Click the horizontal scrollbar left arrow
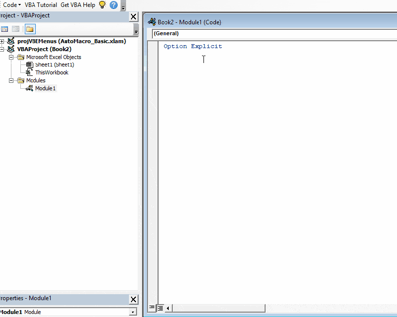Viewport: 397px width, 317px height. 168,308
